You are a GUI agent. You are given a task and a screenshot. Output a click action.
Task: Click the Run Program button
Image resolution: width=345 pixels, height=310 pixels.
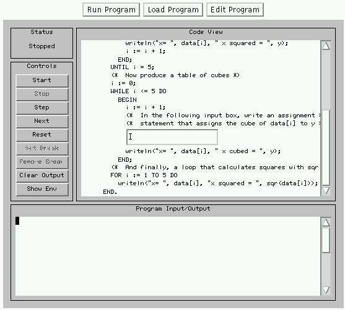[x=111, y=10]
